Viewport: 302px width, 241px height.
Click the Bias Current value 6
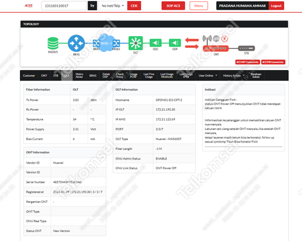74,139
